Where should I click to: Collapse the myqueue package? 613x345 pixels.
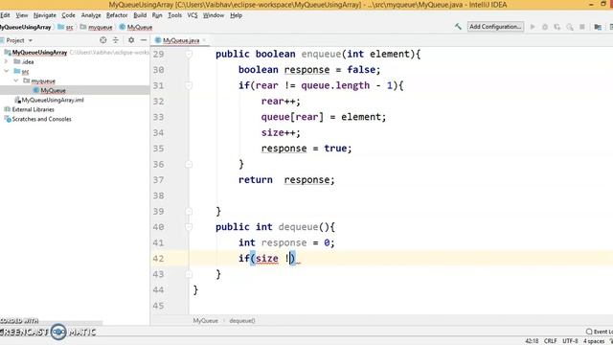click(x=16, y=80)
